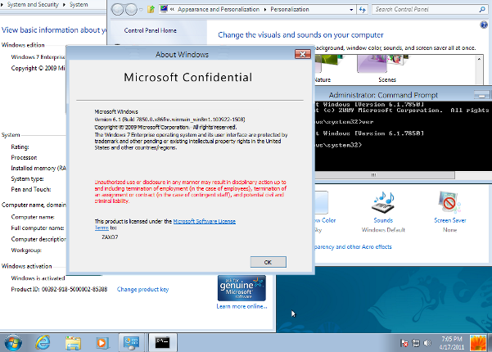Viewport: 492px width, 352px height.
Task: Click the themes list scroll up arrow
Action: (479, 59)
